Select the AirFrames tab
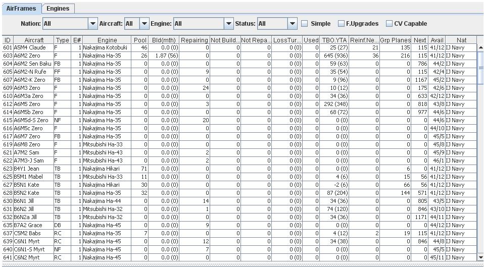Screen dimensions: 484x267 21,9
